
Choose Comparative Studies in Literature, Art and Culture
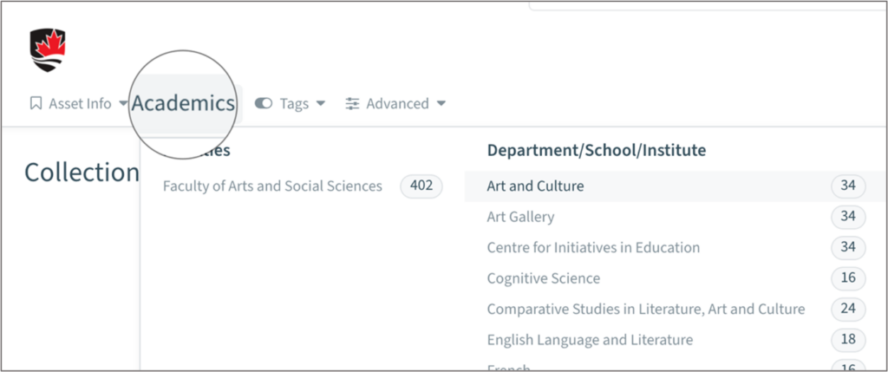(x=645, y=309)
